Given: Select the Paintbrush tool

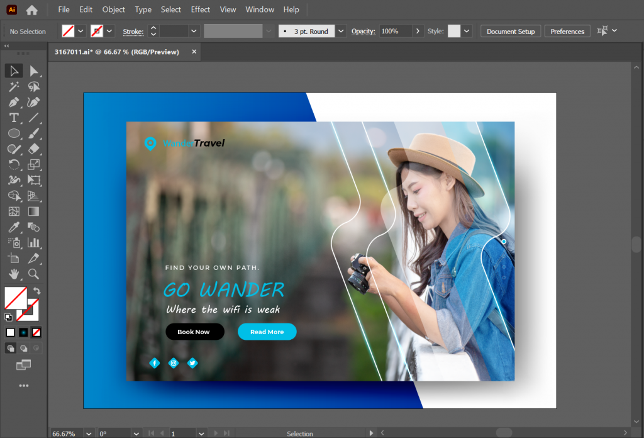Looking at the screenshot, I should coord(34,133).
